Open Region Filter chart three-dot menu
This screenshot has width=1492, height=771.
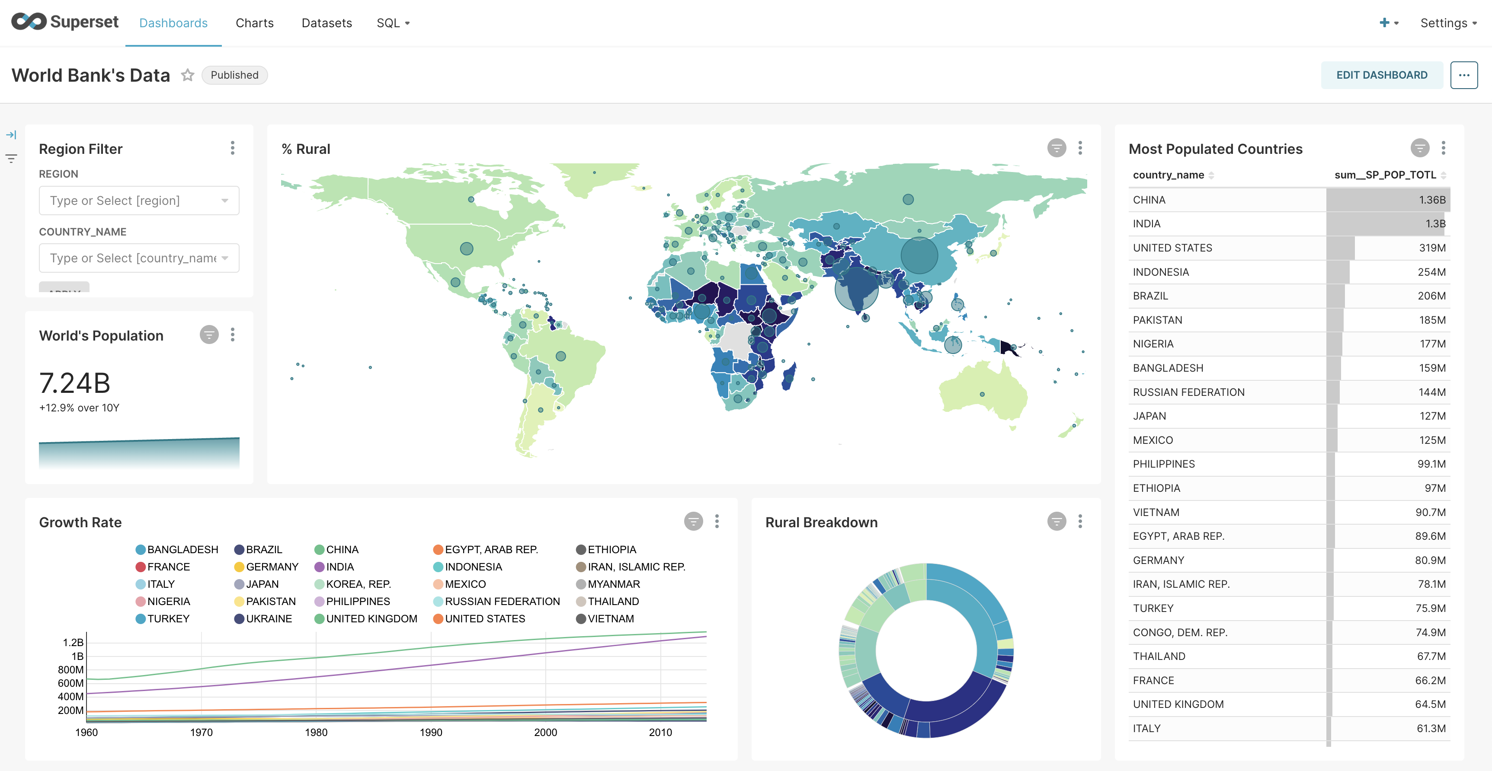[232, 148]
